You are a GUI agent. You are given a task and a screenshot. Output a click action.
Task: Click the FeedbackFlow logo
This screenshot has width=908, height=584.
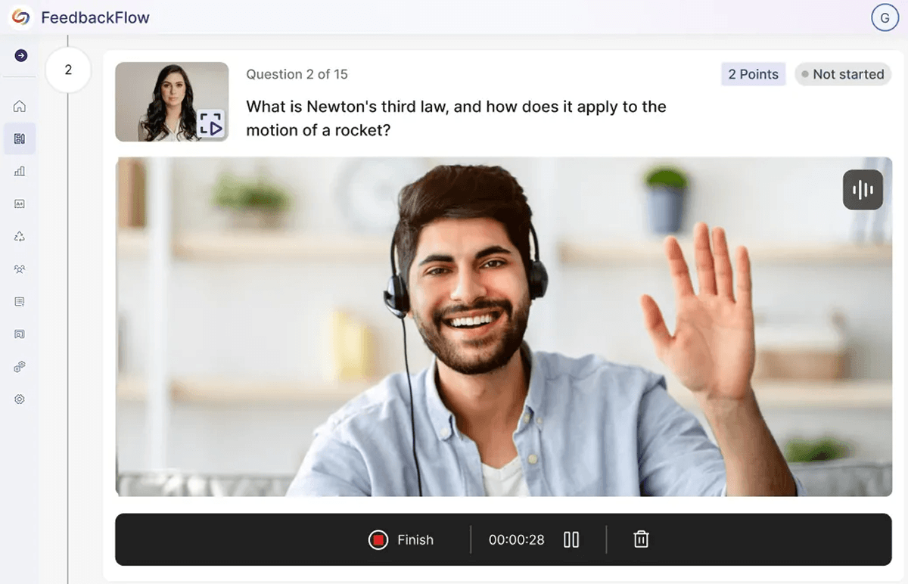[x=20, y=17]
